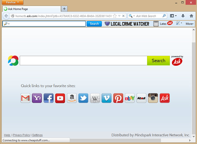The image size is (197, 144).
Task: Click the colorful ring logo beside search box
Action: [x=13, y=61]
